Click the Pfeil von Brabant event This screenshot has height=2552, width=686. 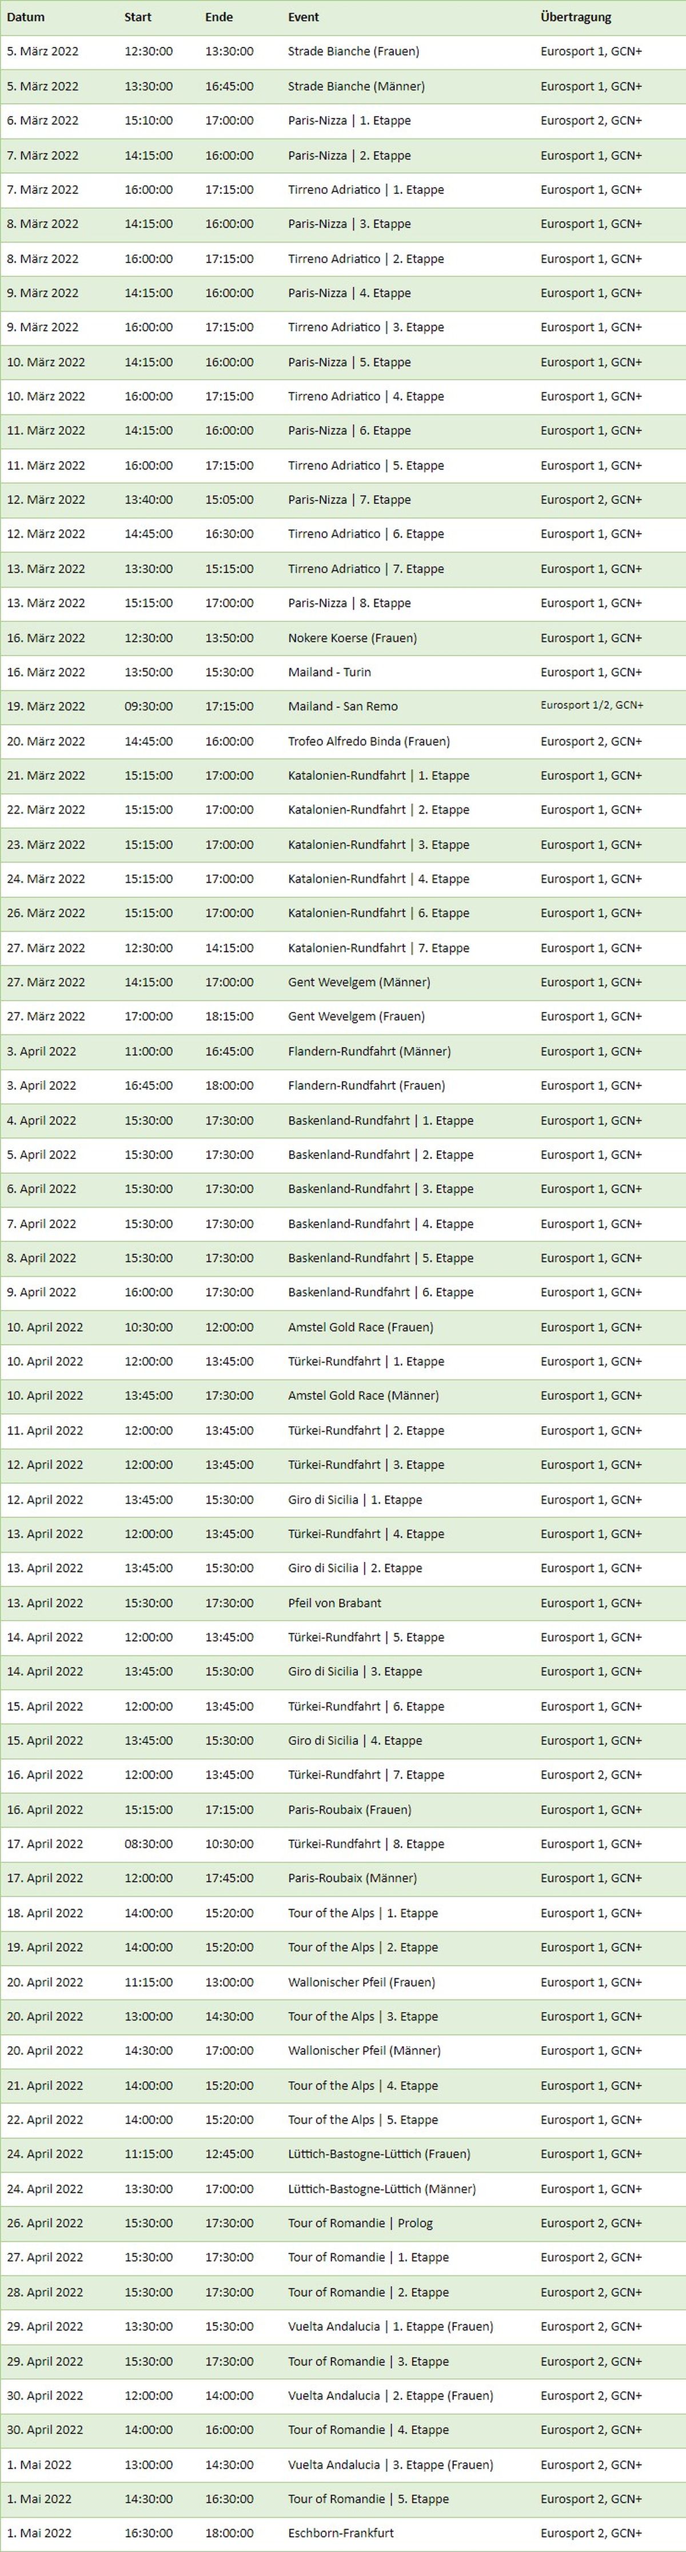(334, 1603)
